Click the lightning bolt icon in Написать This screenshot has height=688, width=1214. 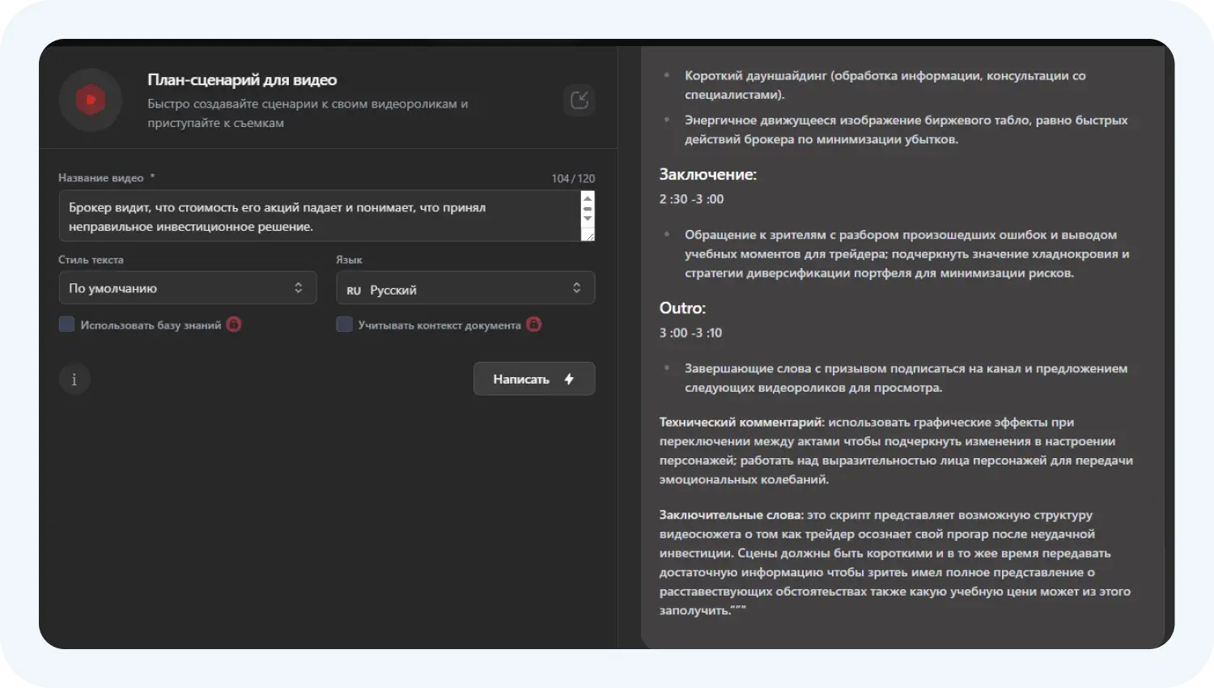[569, 379]
